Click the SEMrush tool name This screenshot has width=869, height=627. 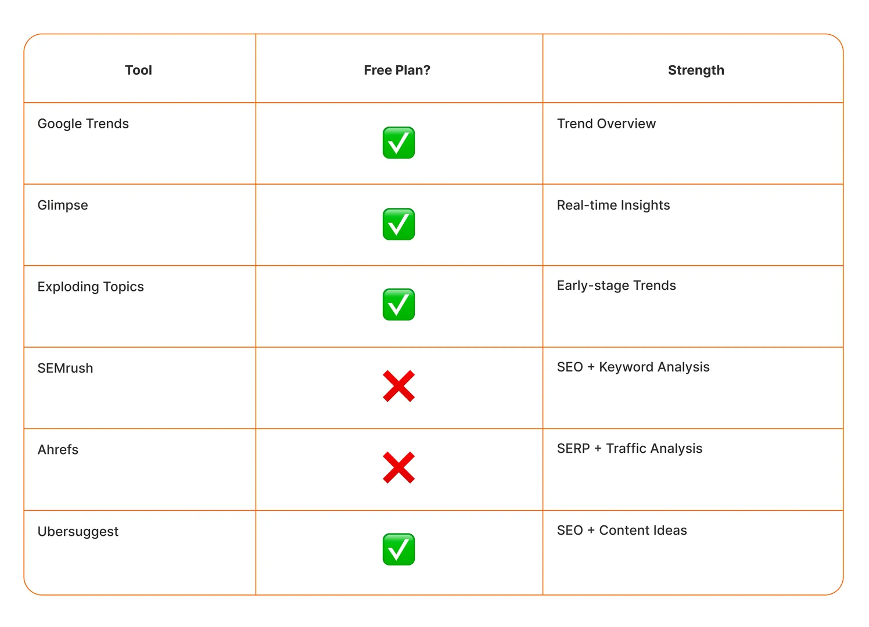(65, 368)
